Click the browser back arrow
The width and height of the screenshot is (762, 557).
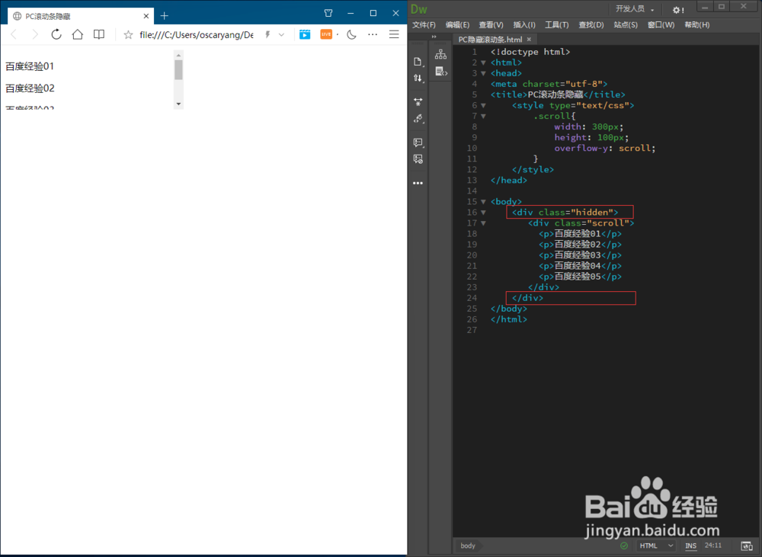coord(14,34)
